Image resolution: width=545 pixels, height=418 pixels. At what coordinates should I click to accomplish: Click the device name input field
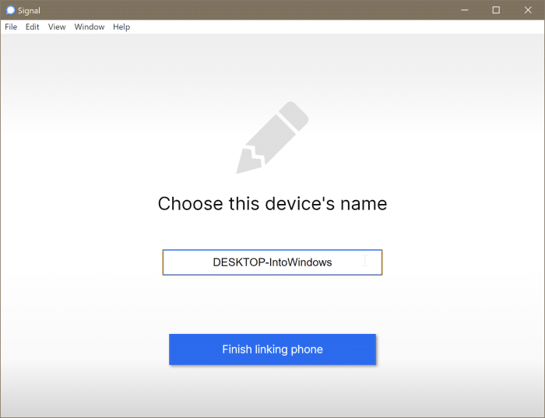pos(272,262)
